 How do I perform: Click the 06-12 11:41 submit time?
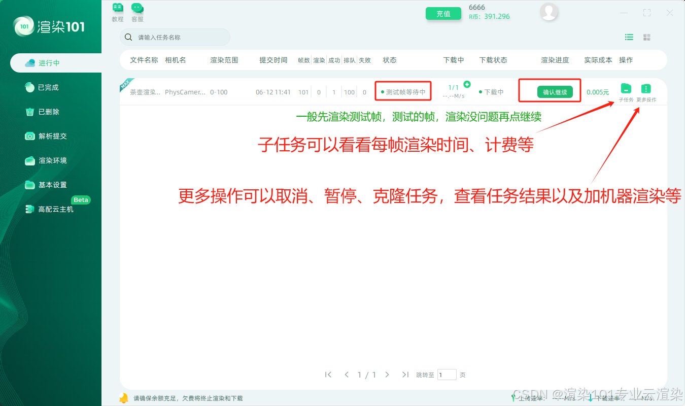pos(273,92)
